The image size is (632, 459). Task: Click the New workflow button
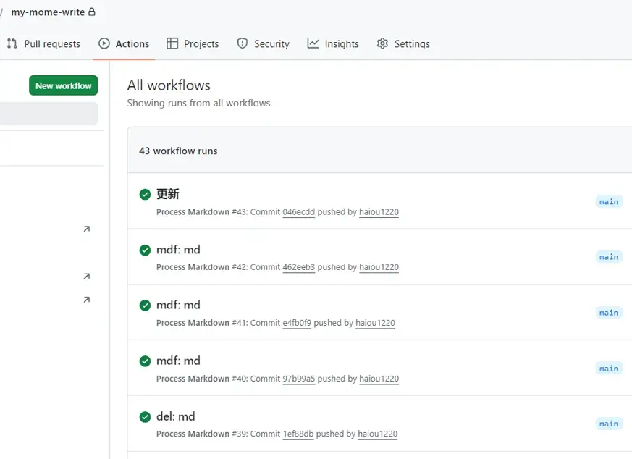pyautogui.click(x=64, y=85)
